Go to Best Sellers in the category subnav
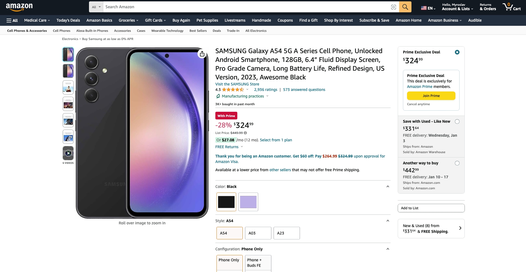This screenshot has width=526, height=272. click(x=198, y=31)
